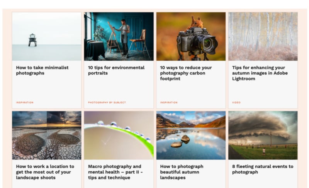
Task: Open 'How to work a location' landscape article
Action: (45, 172)
